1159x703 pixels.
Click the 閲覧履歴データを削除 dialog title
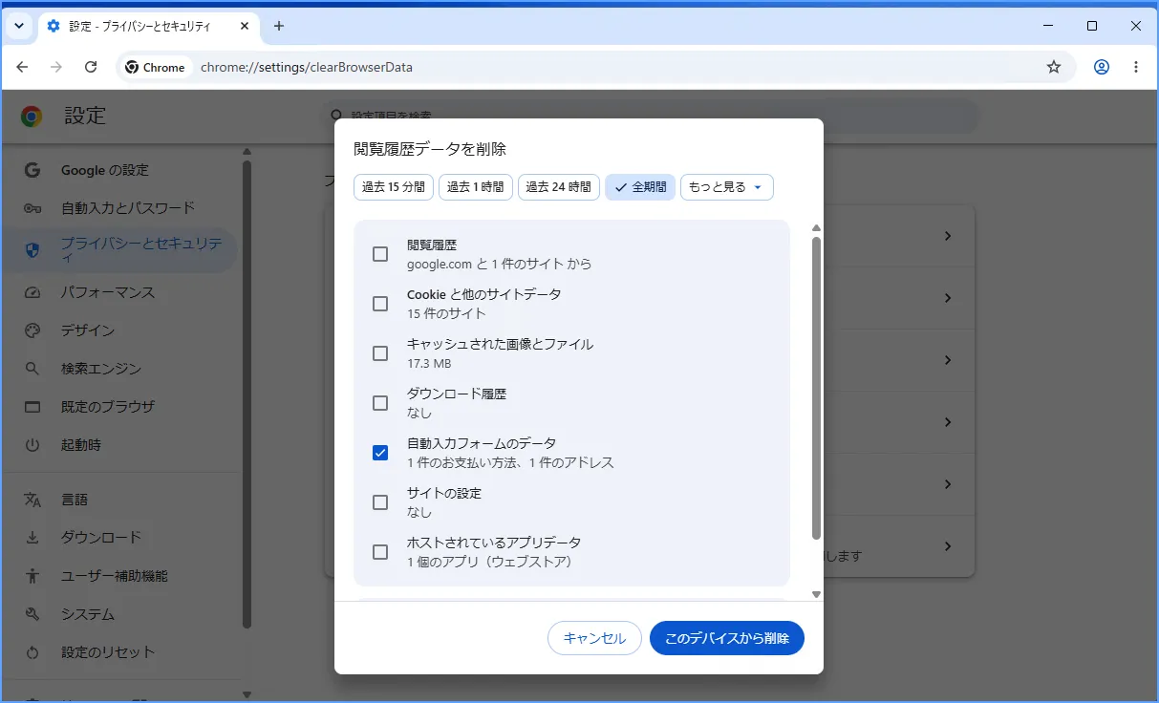click(430, 149)
